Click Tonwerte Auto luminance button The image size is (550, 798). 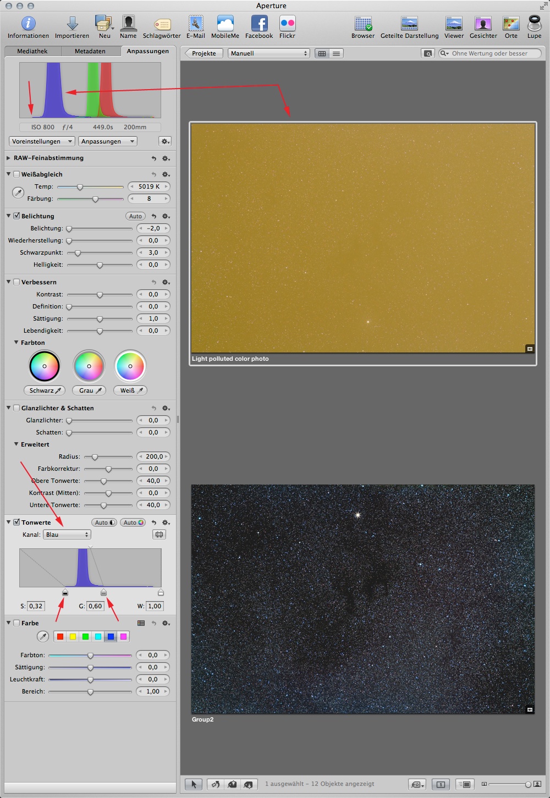tap(104, 522)
